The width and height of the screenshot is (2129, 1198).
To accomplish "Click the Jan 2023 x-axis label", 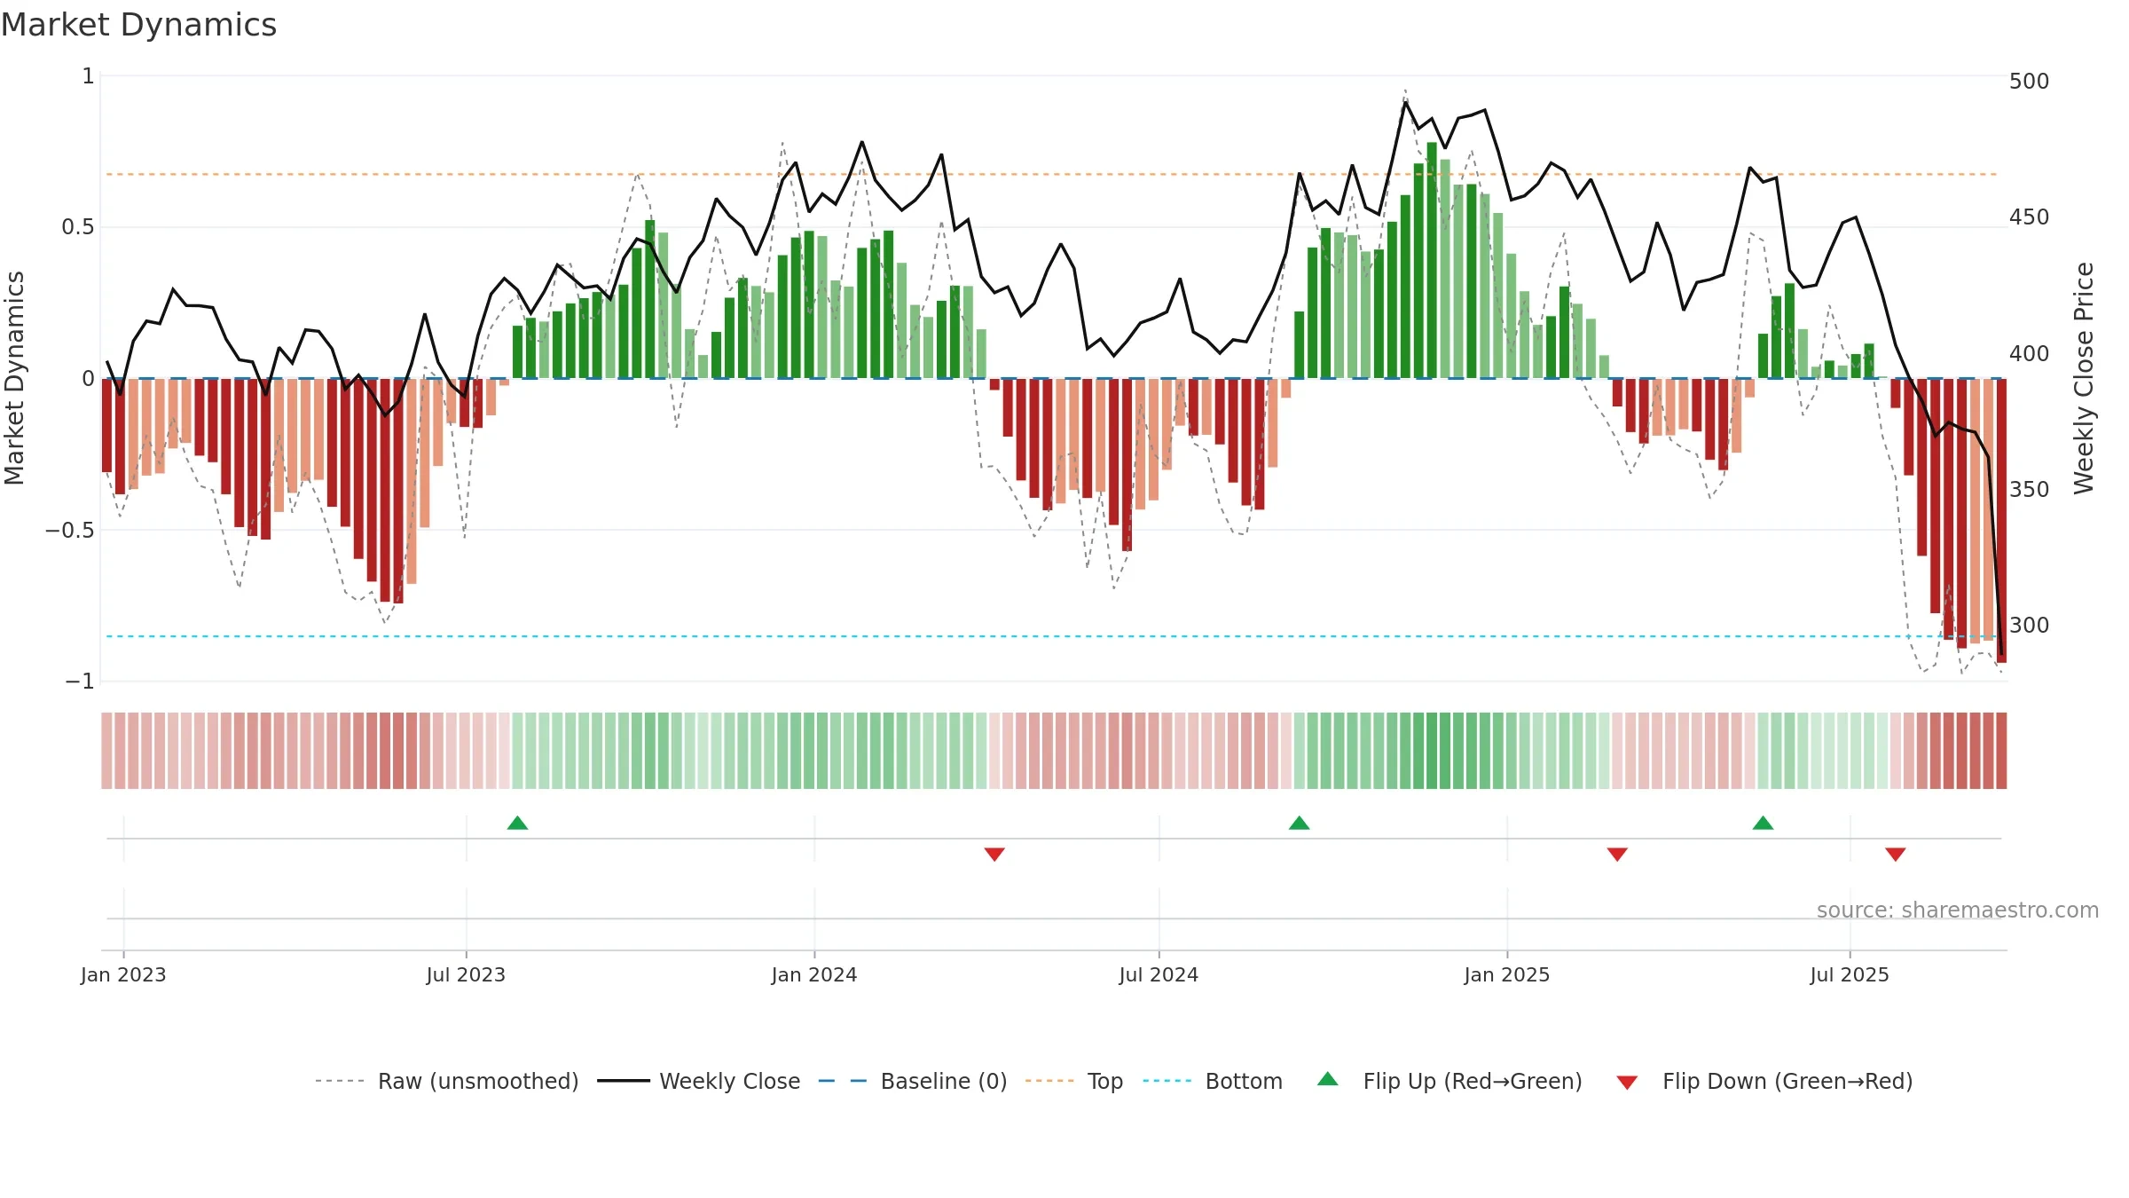I will pos(123,974).
